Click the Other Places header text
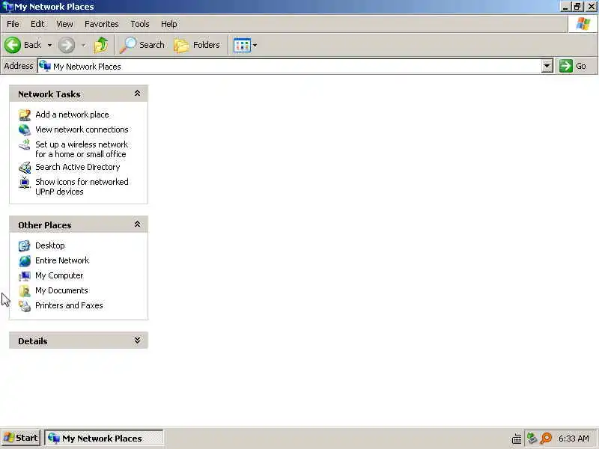599x449 pixels. click(x=45, y=225)
